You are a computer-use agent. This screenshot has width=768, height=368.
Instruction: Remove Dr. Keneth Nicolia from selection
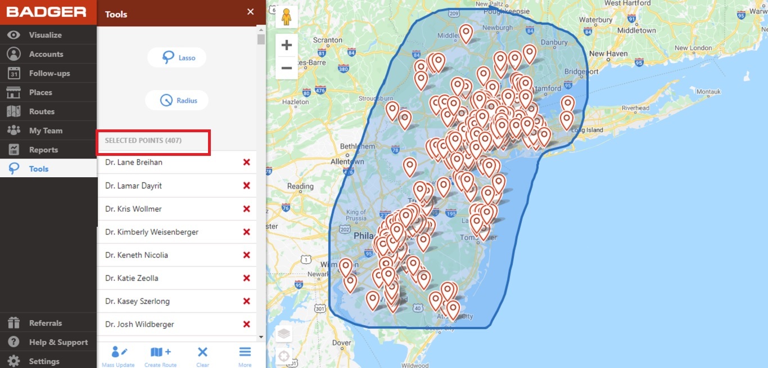246,255
